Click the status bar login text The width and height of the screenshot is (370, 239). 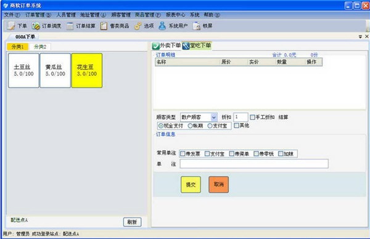41,234
